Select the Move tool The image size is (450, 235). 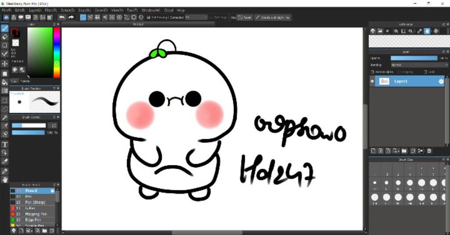click(4, 64)
